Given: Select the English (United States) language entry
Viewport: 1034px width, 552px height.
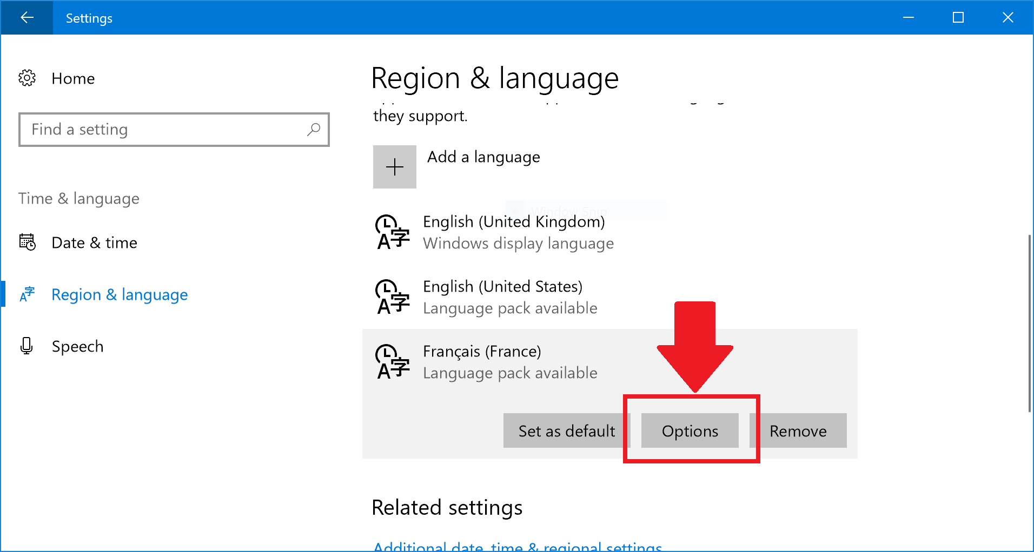Looking at the screenshot, I should click(502, 297).
